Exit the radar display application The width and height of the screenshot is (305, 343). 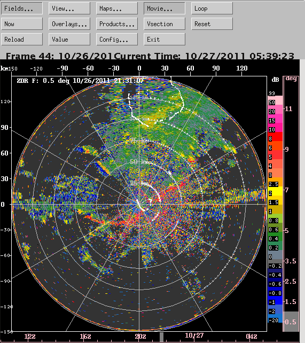pyautogui.click(x=164, y=40)
